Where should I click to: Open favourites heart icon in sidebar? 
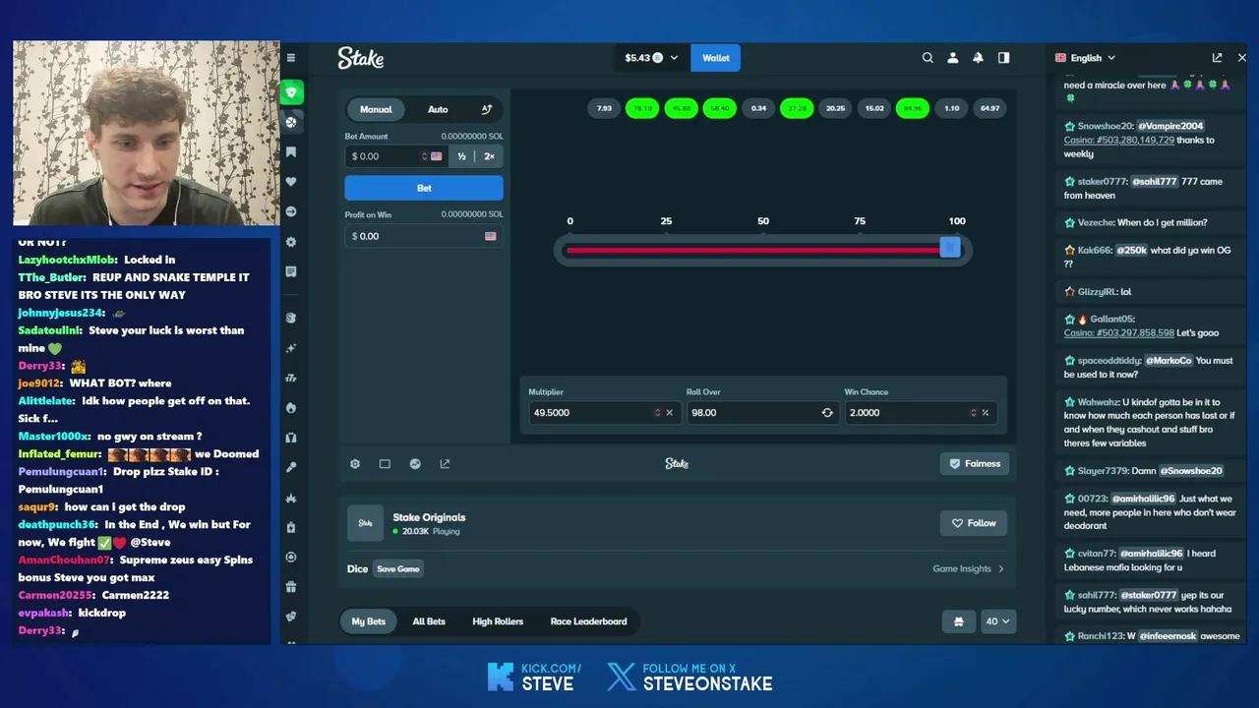pos(291,182)
